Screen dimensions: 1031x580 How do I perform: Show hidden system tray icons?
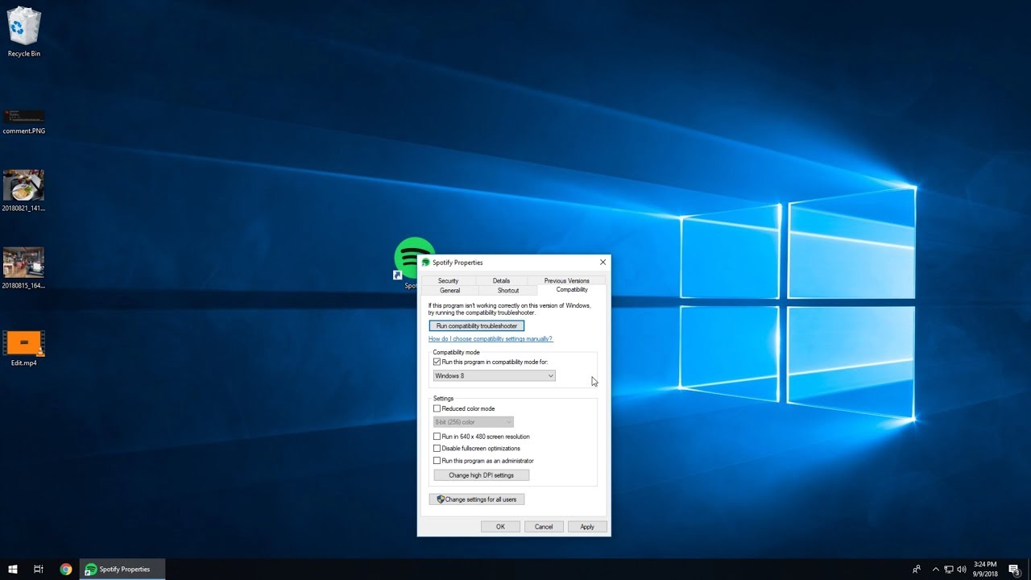(x=935, y=569)
